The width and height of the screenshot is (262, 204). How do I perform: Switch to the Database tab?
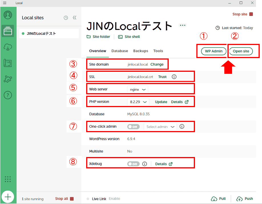(x=120, y=51)
